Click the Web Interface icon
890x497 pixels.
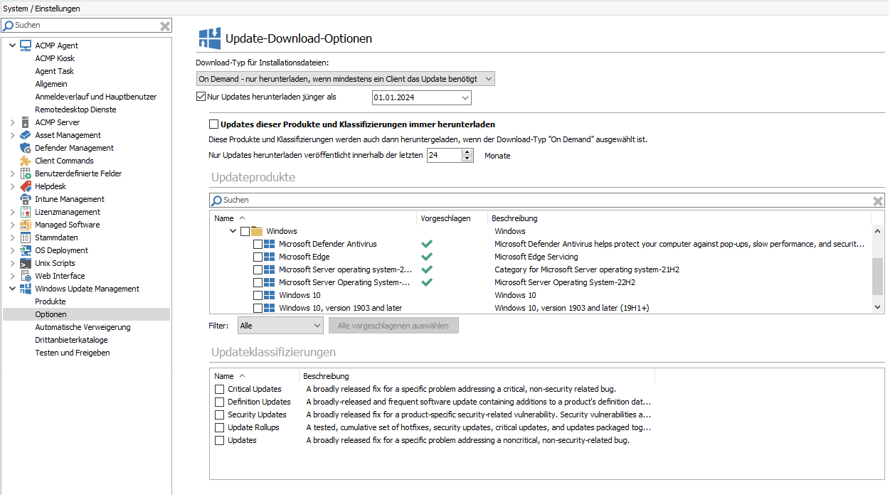(x=26, y=276)
